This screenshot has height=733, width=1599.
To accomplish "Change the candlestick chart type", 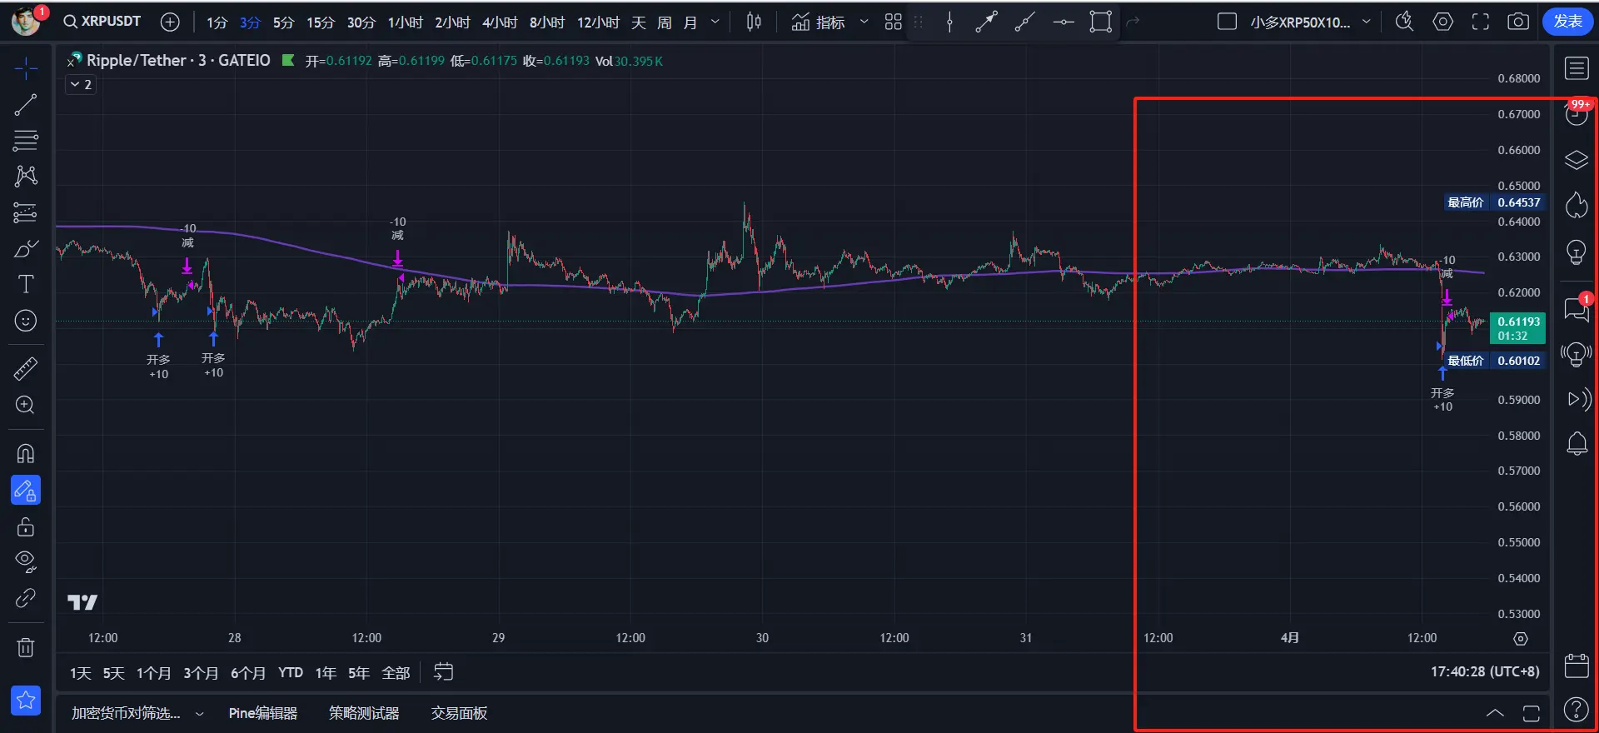I will (x=754, y=22).
